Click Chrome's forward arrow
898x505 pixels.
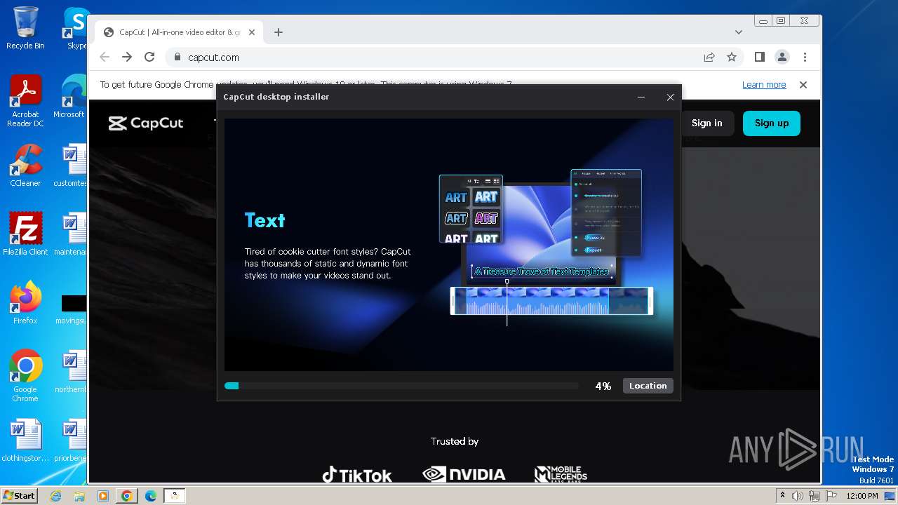coord(127,58)
